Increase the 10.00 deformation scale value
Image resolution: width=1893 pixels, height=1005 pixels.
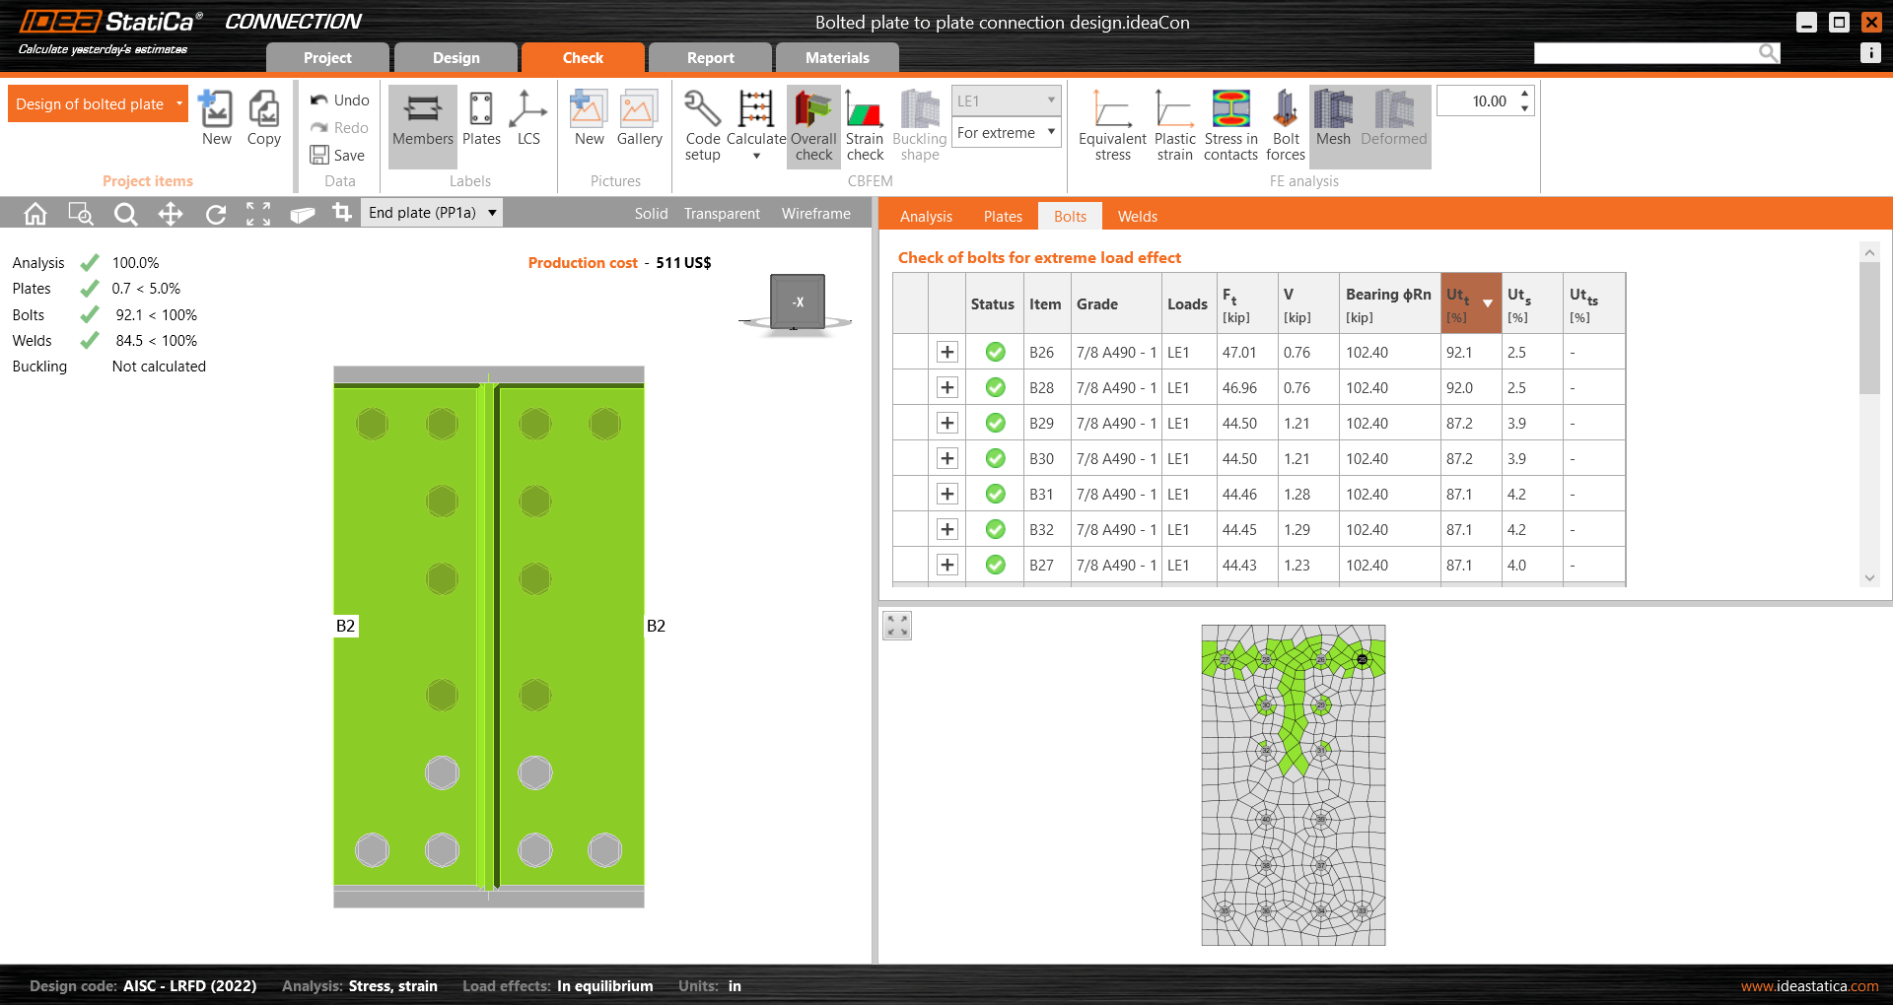pyautogui.click(x=1524, y=94)
